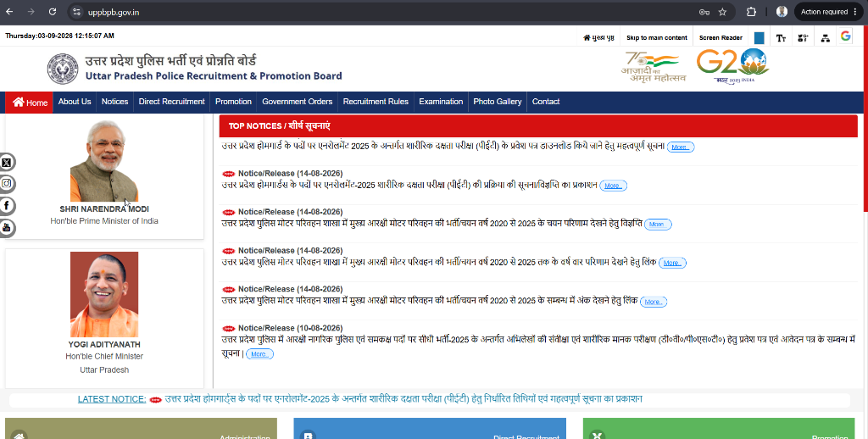Viewport: 868px width, 439px height.
Task: Open the scrolling होमगार्ड्स पीईटी latest notice text
Action: point(403,399)
